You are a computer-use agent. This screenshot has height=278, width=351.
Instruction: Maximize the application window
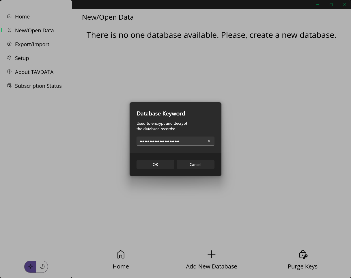(331, 5)
